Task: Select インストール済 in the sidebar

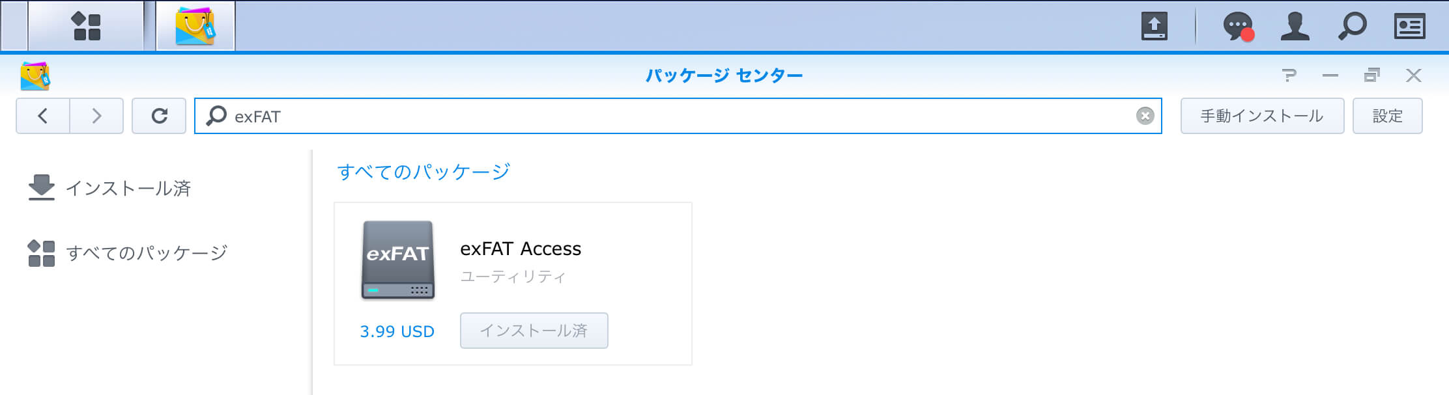Action: [x=109, y=188]
